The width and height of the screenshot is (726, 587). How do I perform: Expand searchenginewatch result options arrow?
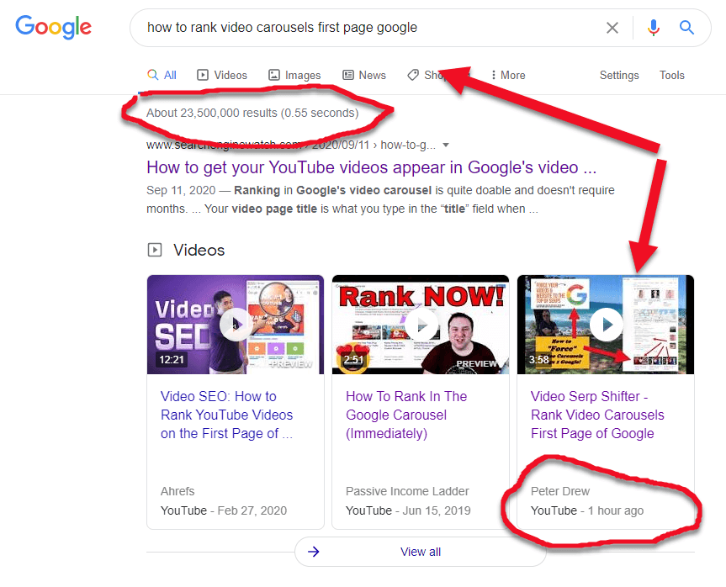446,145
